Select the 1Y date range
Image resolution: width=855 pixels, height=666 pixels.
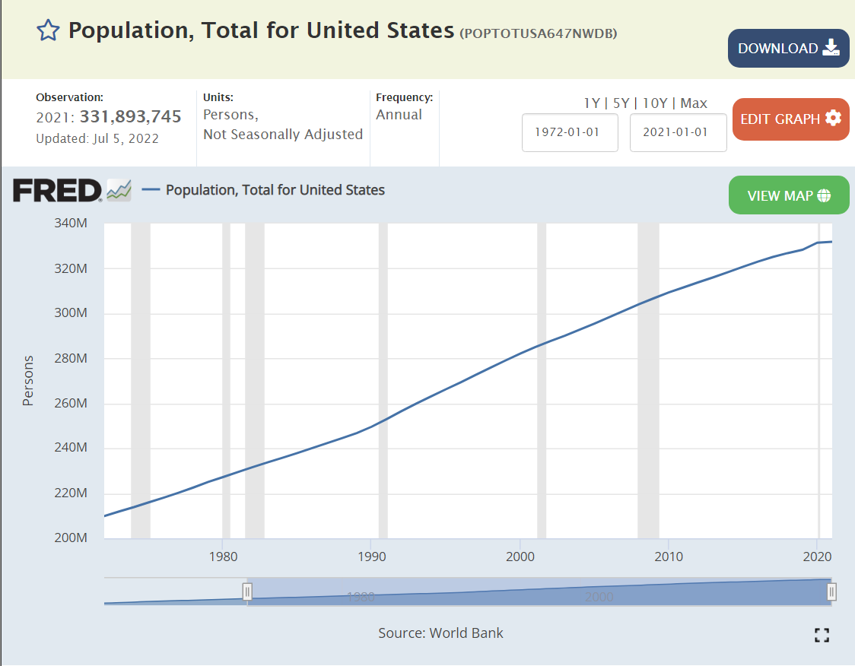click(592, 103)
